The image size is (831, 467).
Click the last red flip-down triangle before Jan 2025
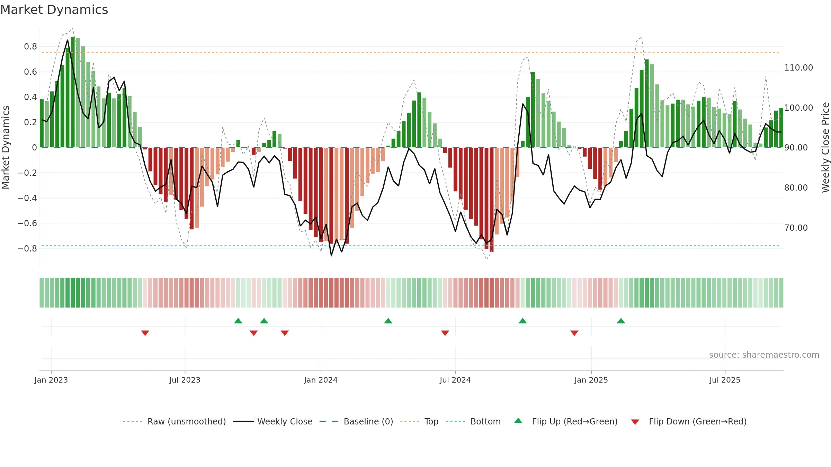point(574,333)
